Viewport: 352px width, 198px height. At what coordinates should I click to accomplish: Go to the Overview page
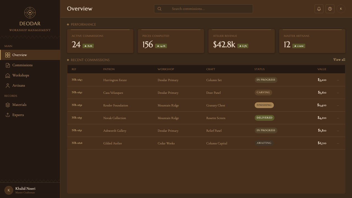pos(30,55)
